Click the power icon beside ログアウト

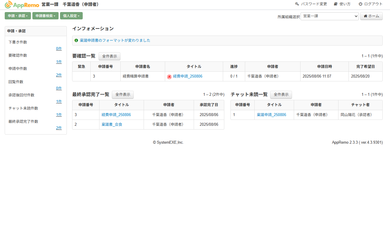pyautogui.click(x=360, y=4)
